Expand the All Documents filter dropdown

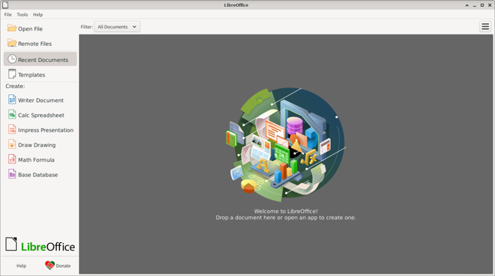coord(117,27)
